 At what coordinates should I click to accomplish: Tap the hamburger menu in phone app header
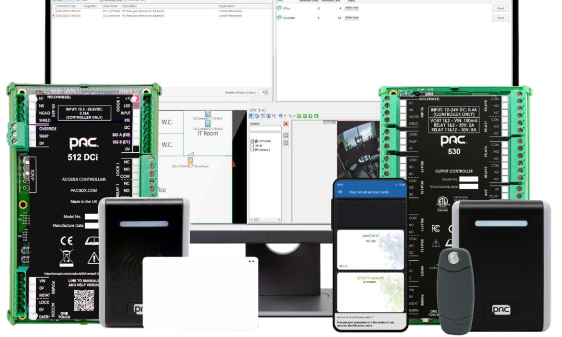tap(340, 192)
